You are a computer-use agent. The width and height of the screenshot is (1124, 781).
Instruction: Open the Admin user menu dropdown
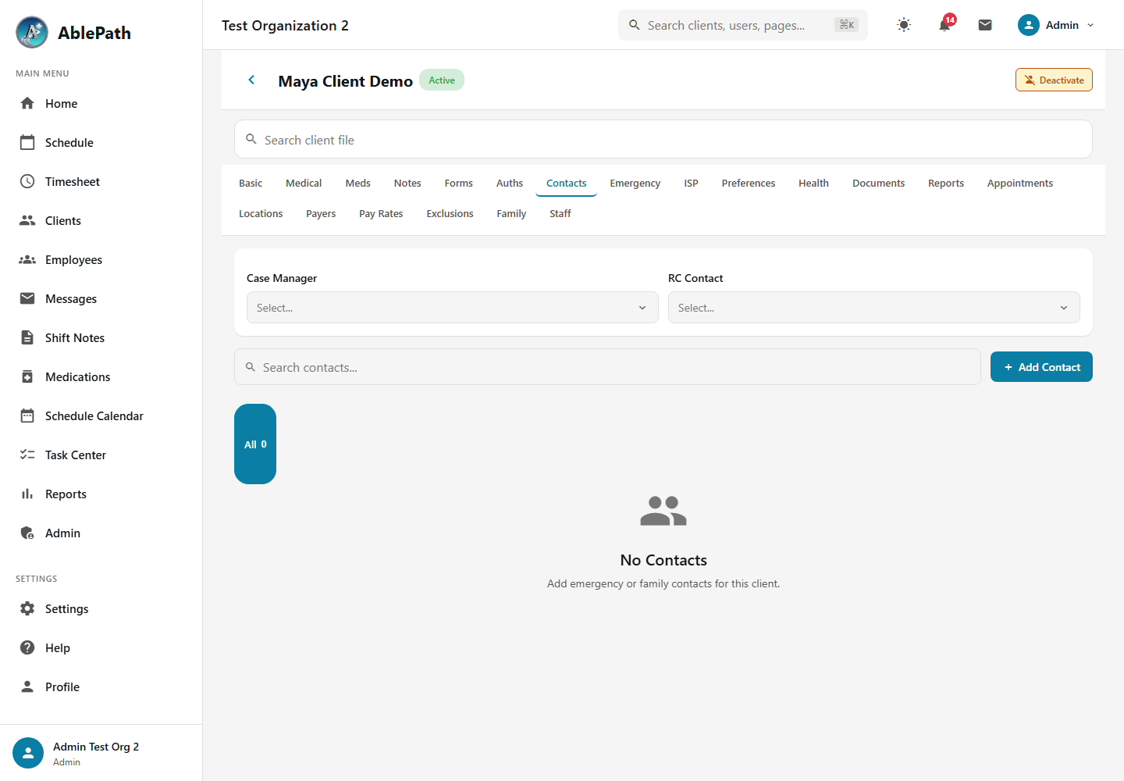(1056, 25)
